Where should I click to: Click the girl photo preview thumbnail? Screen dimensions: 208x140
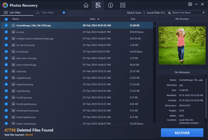pyautogui.click(x=182, y=45)
